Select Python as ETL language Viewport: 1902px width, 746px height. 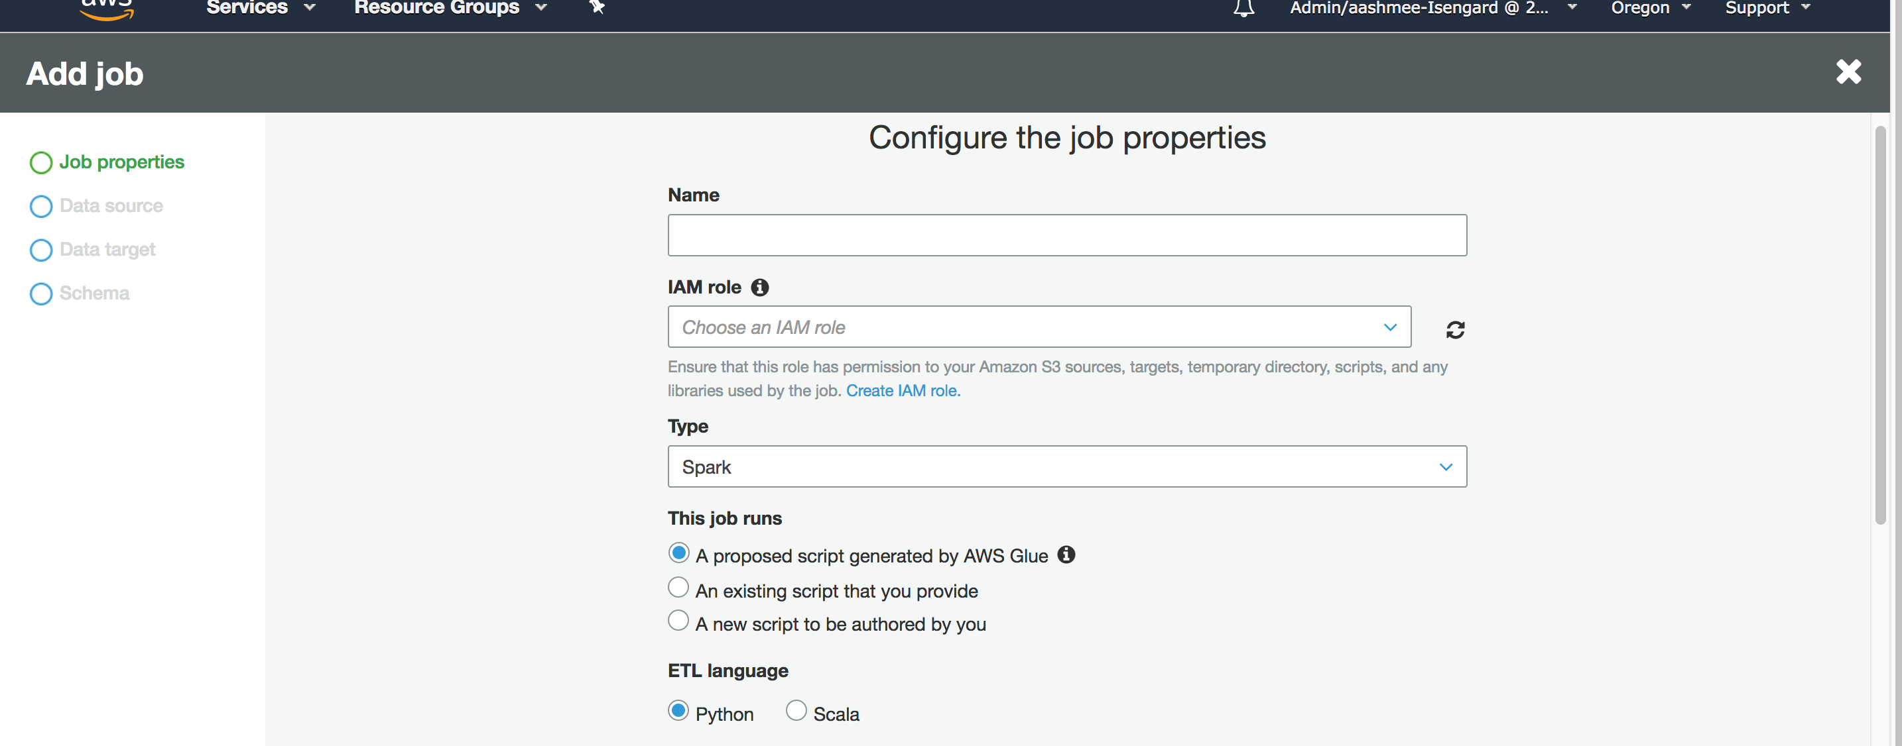678,711
